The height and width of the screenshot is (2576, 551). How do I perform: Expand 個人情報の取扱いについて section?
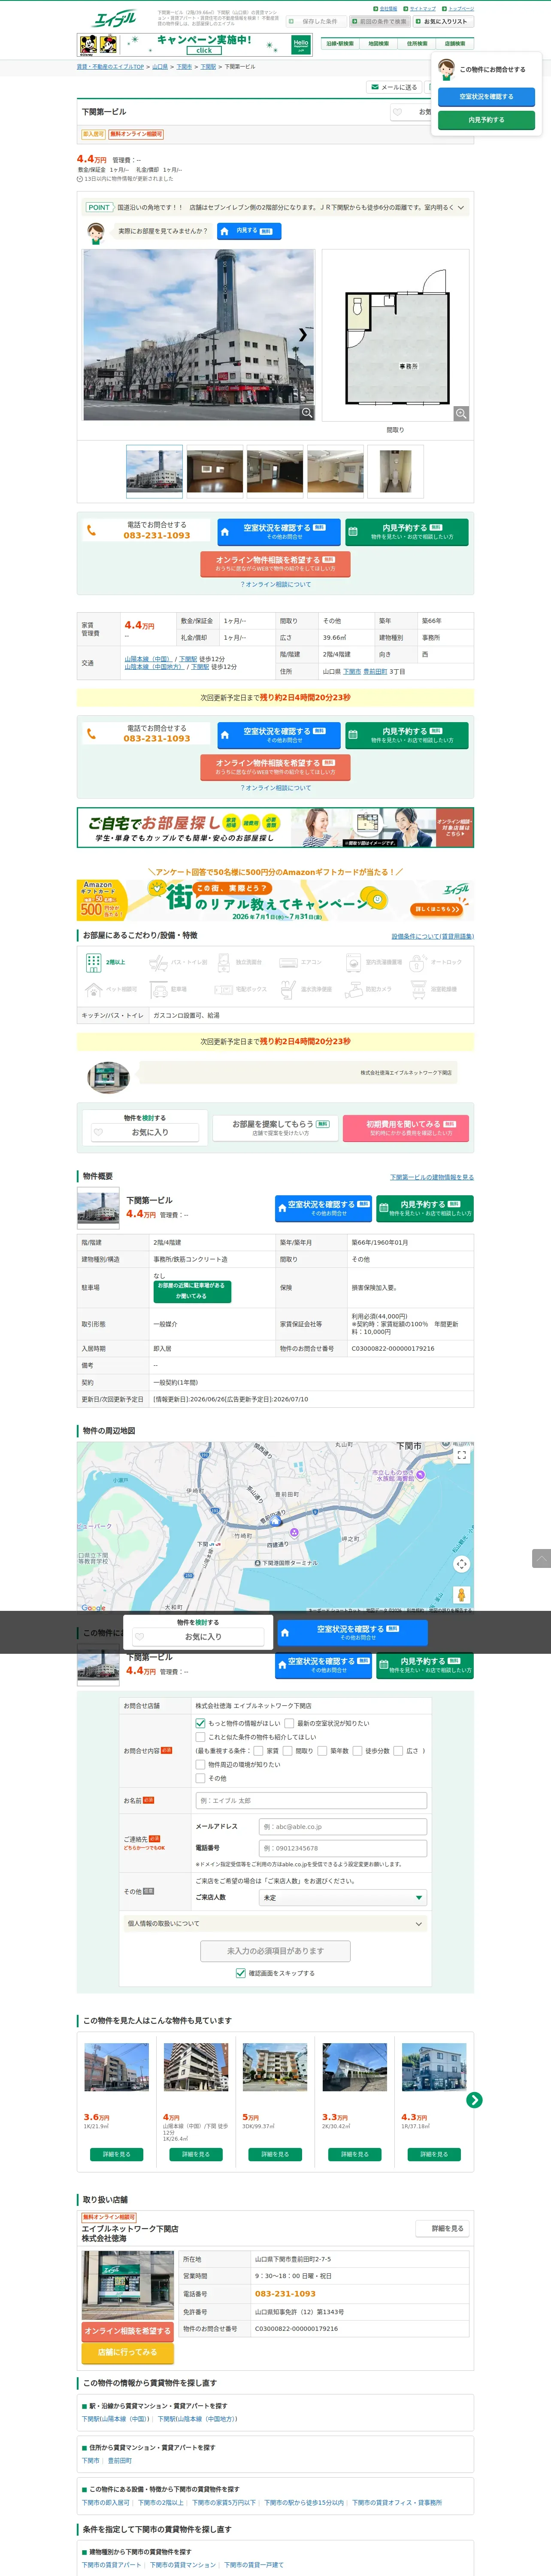tap(275, 1923)
